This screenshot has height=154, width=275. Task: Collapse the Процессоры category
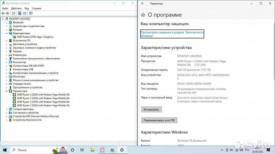coord(6,91)
